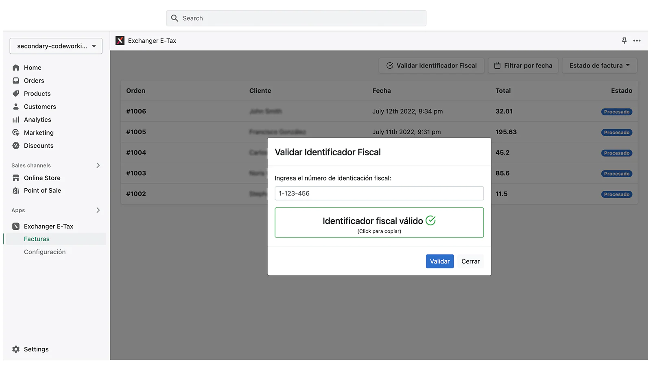
Task: Click the fiscal identification number field
Action: click(379, 193)
